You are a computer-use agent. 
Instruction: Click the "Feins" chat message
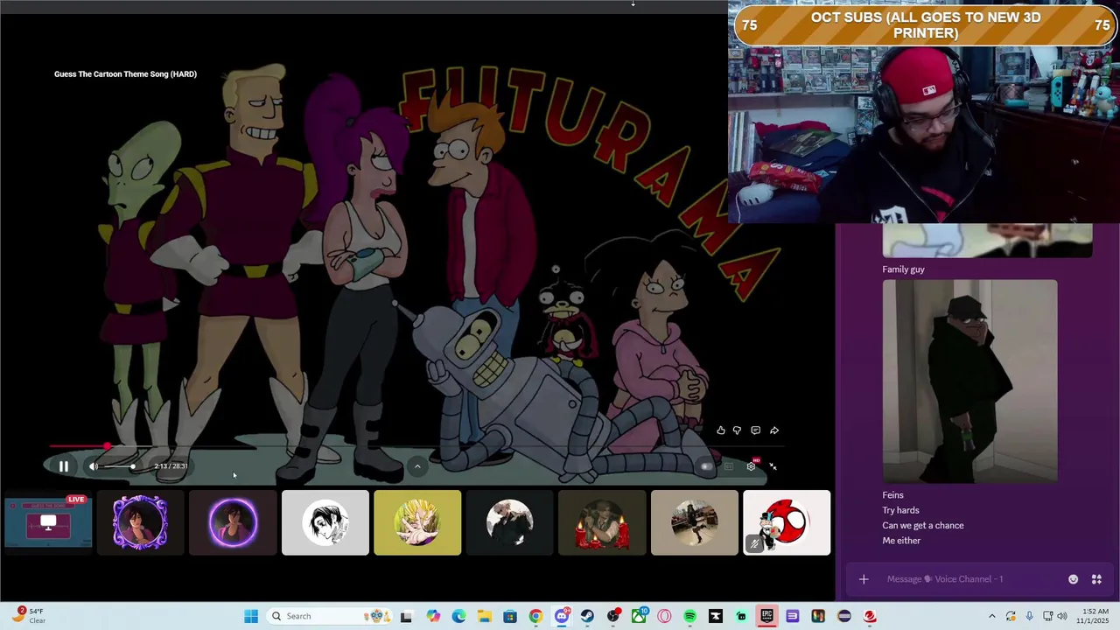892,495
